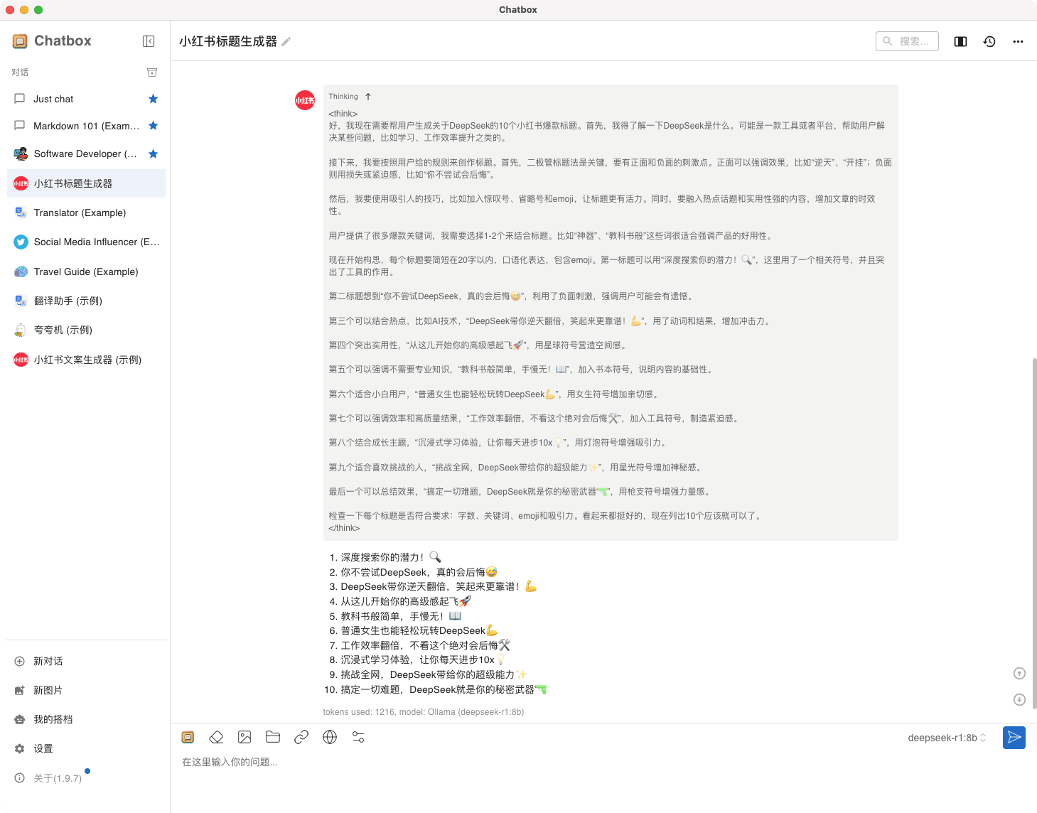Viewport: 1037px width, 813px height.
Task: Open 小红书文案生成器 (示例) conversation
Action: (x=86, y=360)
